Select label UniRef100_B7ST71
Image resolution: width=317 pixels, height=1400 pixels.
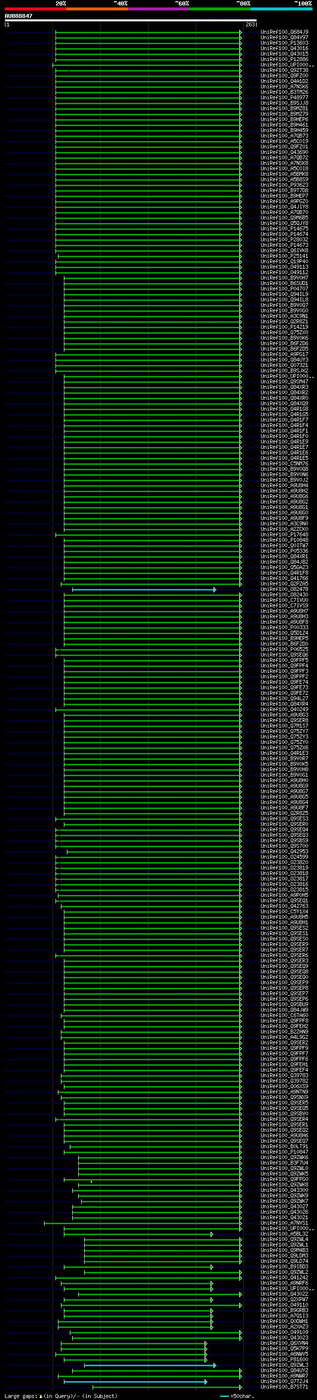point(284,1388)
